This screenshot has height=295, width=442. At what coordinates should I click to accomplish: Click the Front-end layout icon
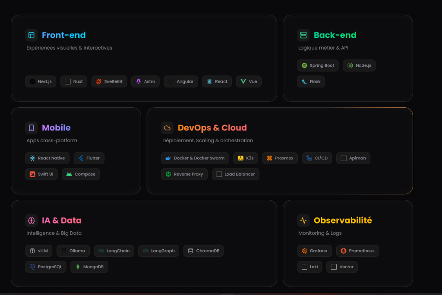pos(32,35)
